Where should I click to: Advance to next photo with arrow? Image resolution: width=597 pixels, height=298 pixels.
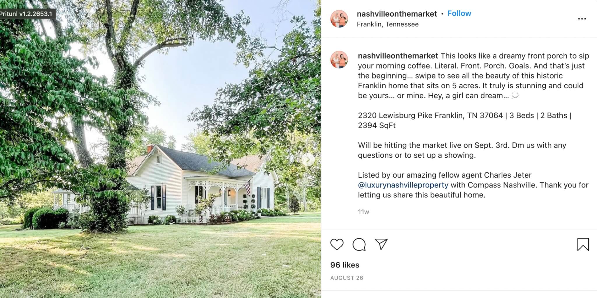(x=308, y=159)
